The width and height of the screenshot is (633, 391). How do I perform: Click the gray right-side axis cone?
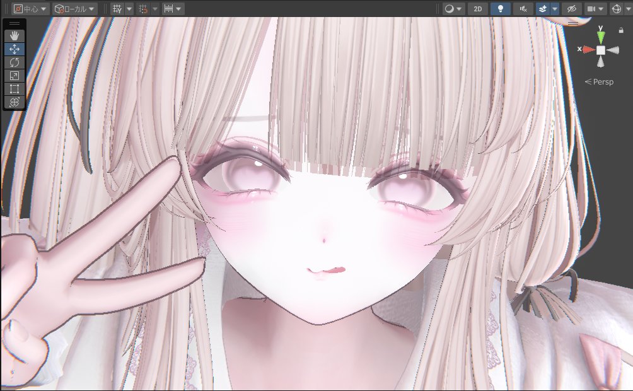tap(613, 50)
